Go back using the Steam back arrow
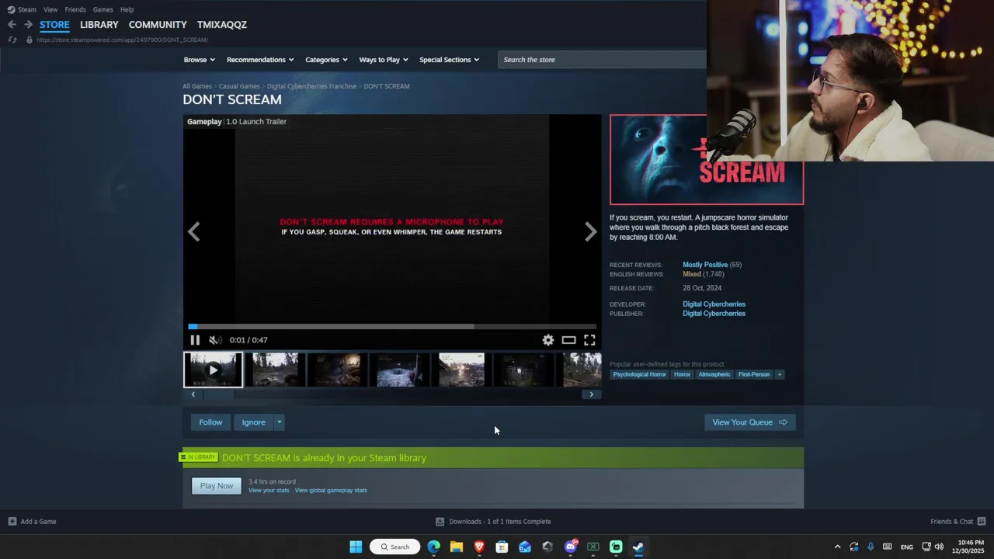Viewport: 994px width, 559px height. (12, 25)
